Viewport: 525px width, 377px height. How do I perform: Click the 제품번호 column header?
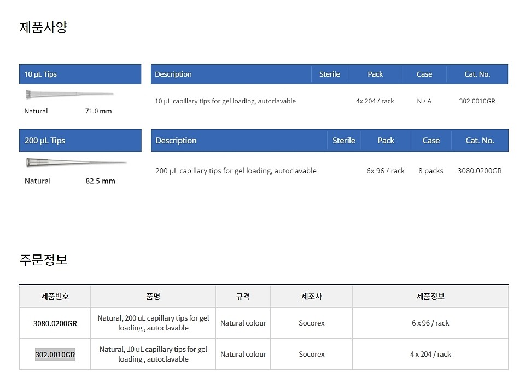point(55,296)
